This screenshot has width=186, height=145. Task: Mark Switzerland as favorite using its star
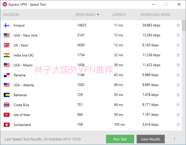(178, 125)
